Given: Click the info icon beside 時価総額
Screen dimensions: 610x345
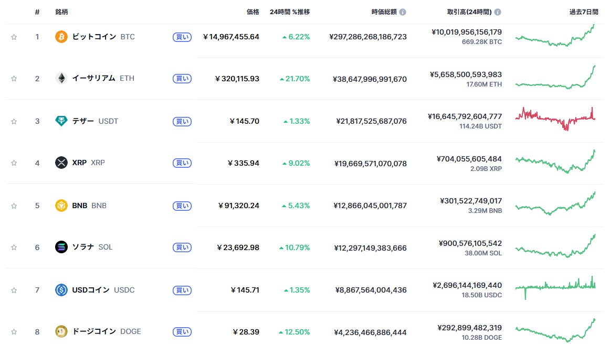Looking at the screenshot, I should coord(403,12).
